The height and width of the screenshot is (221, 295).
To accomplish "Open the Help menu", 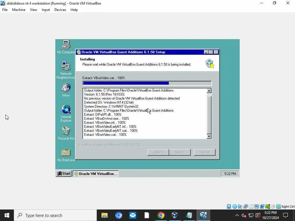I will click(x=74, y=10).
